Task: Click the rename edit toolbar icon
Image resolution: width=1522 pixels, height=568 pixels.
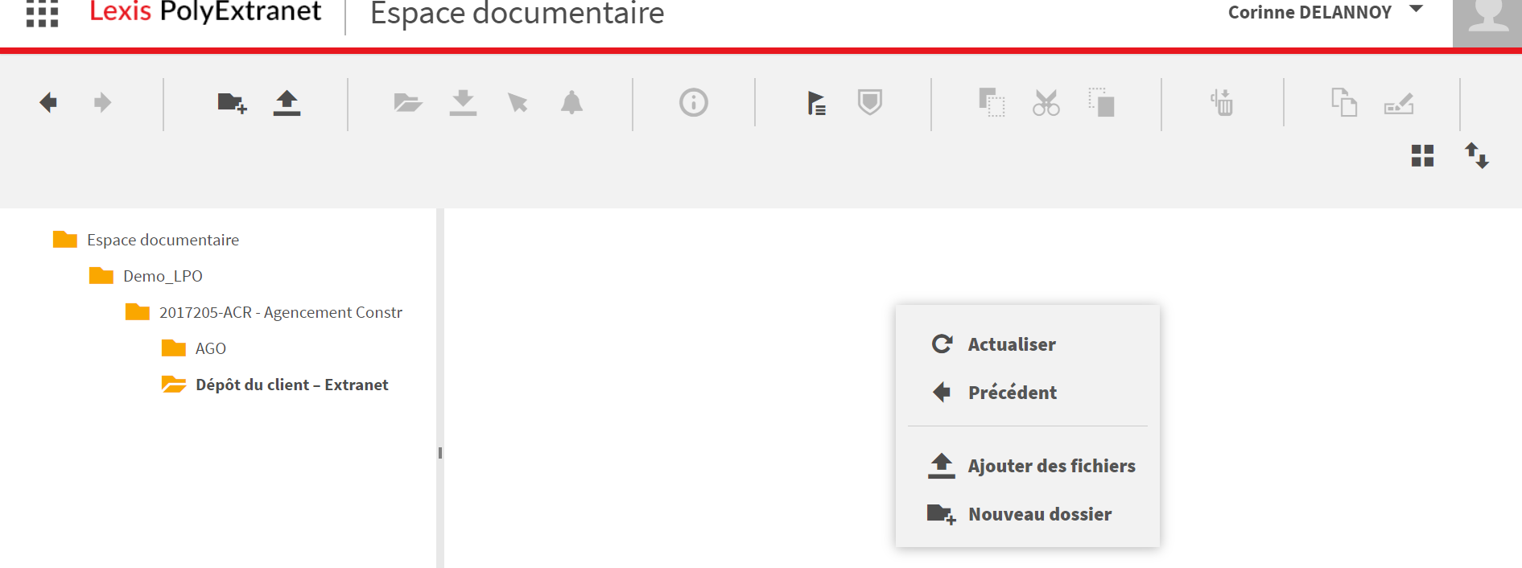Action: [1399, 104]
